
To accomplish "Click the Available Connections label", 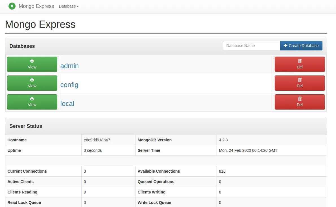I will [x=159, y=171].
